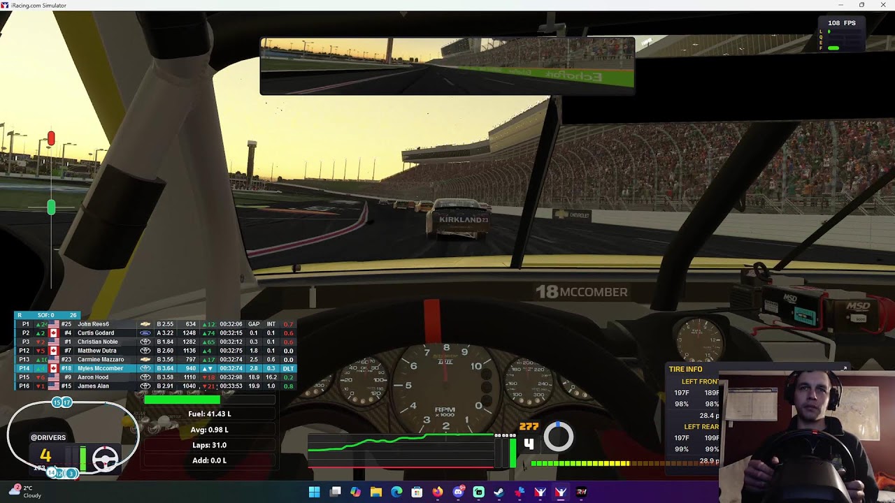The image size is (895, 503).
Task: Click the green fuel level bar
Action: 182,400
